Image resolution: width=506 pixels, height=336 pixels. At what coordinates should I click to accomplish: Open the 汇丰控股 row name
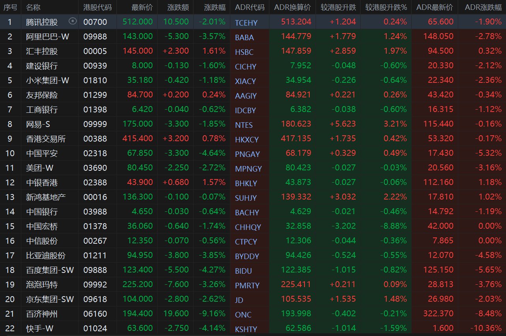coord(42,51)
